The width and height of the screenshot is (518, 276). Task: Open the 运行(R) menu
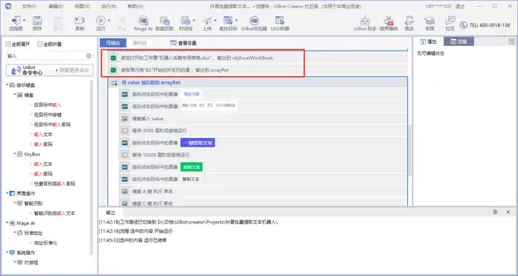(109, 6)
